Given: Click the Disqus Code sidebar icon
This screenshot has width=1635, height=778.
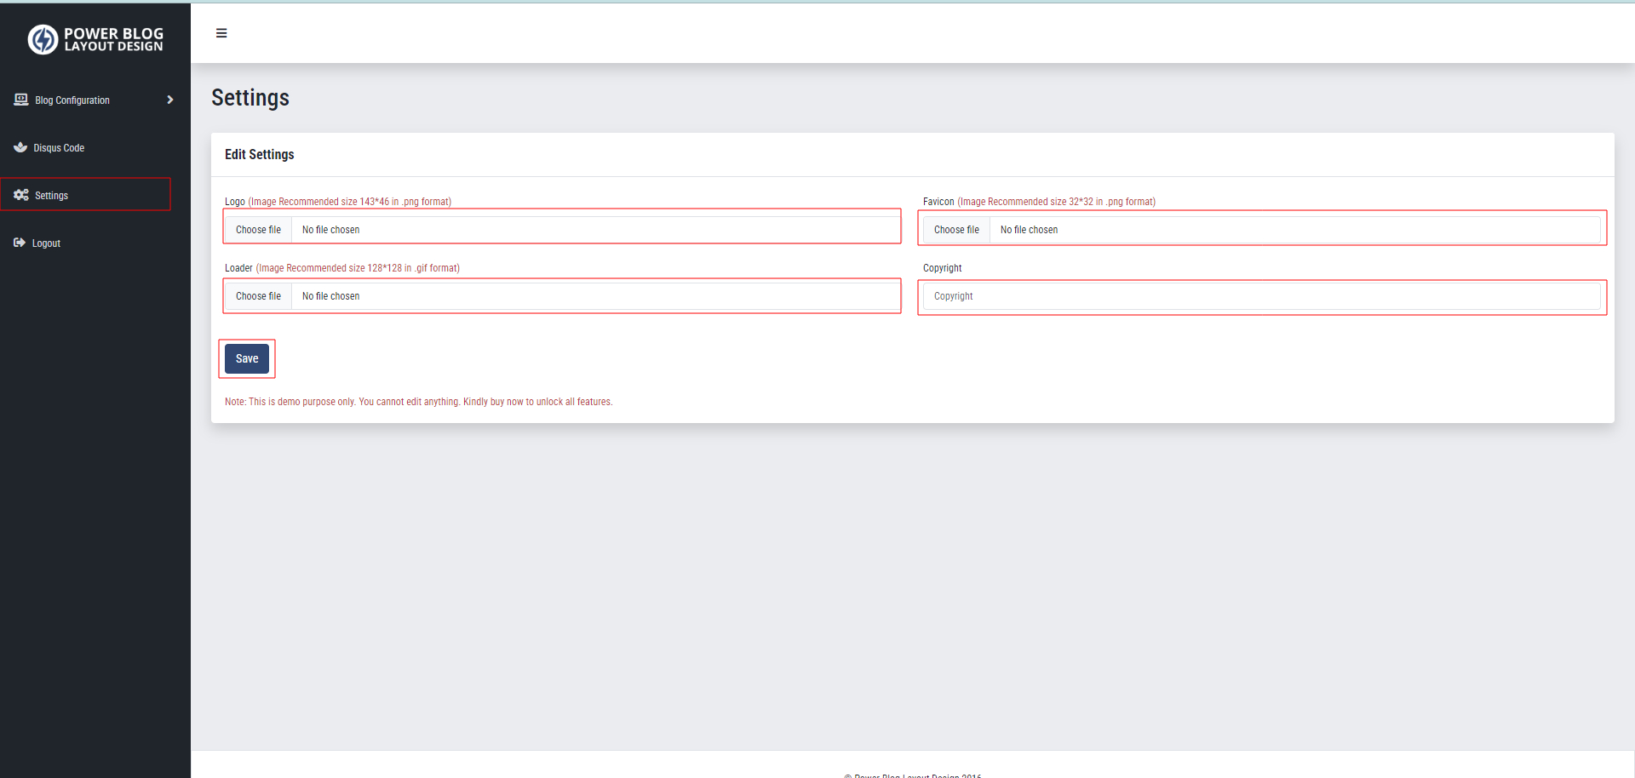Looking at the screenshot, I should [x=20, y=147].
